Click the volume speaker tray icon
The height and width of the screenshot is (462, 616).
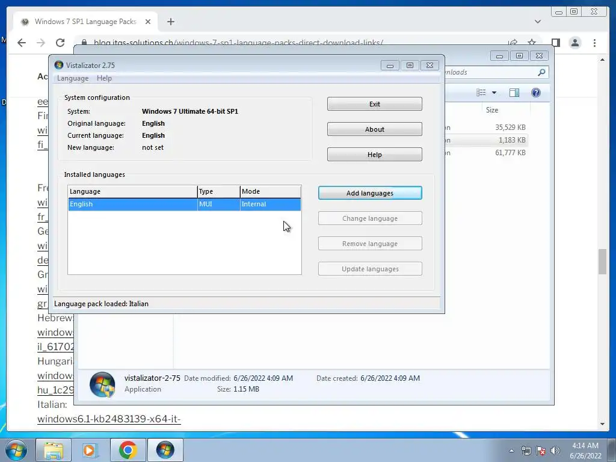point(555,451)
